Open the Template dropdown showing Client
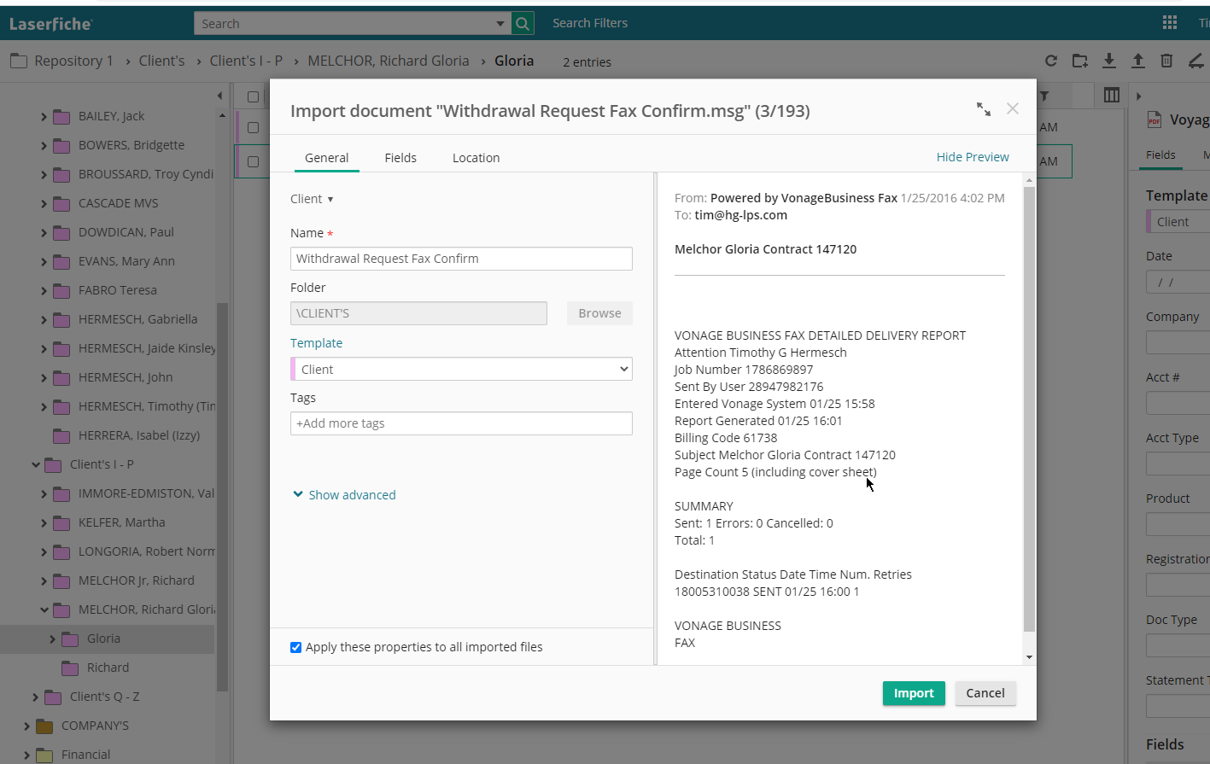The width and height of the screenshot is (1210, 764). coord(461,369)
